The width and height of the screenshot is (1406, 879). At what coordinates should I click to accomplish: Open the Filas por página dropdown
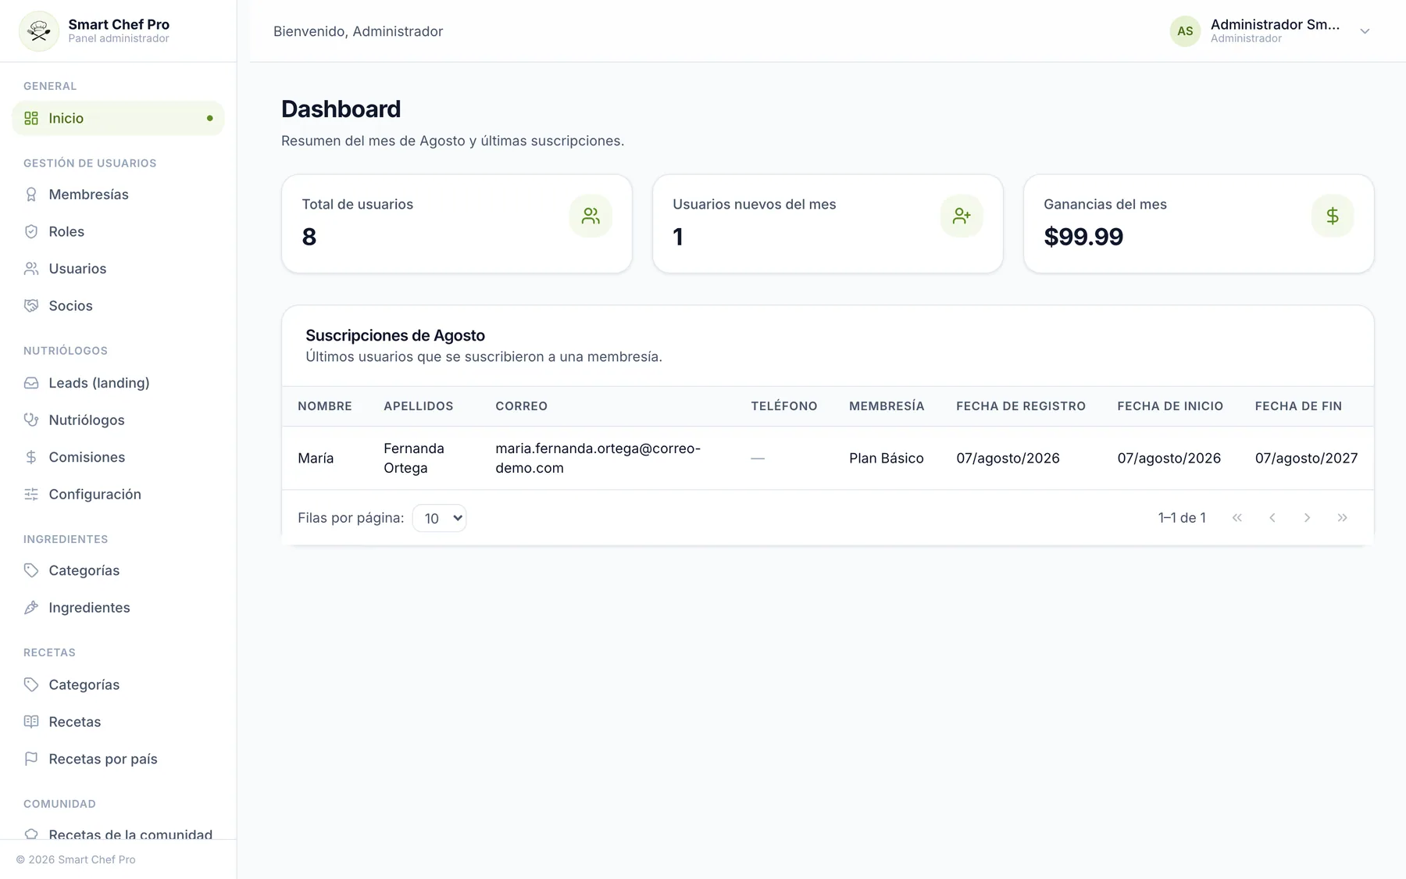click(x=439, y=518)
